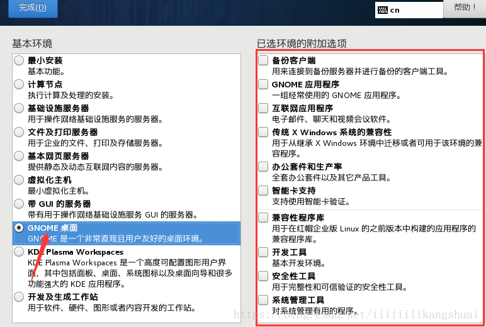This screenshot has height=327, width=486.
Task: Select the 最小安装 radio button
Action: point(19,60)
